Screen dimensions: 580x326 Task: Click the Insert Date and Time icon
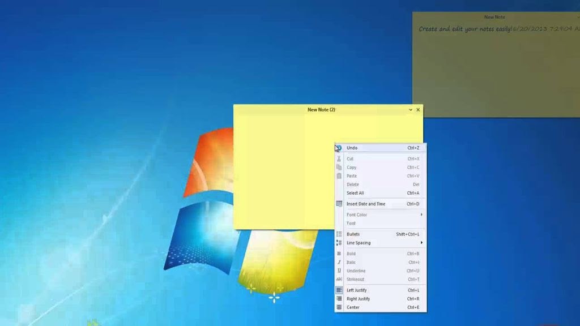(339, 204)
